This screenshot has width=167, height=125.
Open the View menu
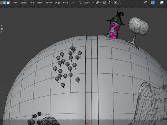click(15, 2)
